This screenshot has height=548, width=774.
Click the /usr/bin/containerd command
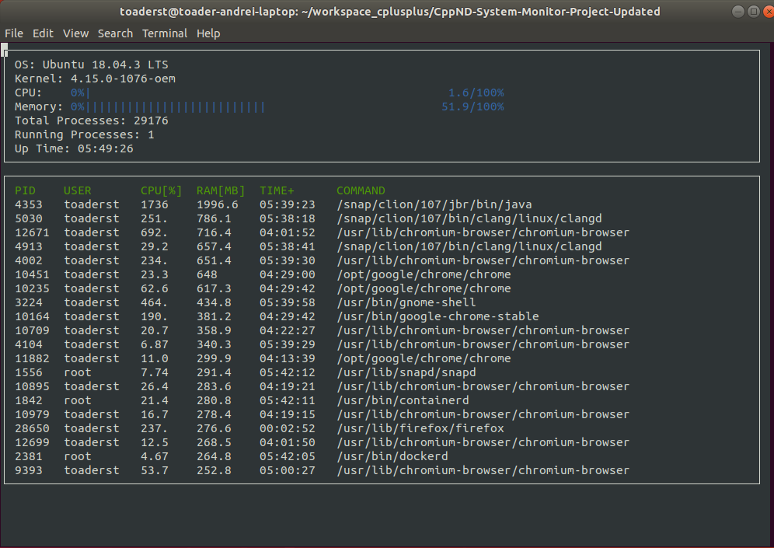(x=403, y=400)
